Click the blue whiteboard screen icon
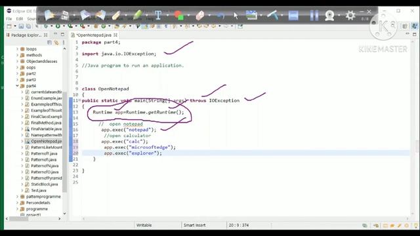Image resolution: width=420 pixels, height=236 pixels. (293, 15)
